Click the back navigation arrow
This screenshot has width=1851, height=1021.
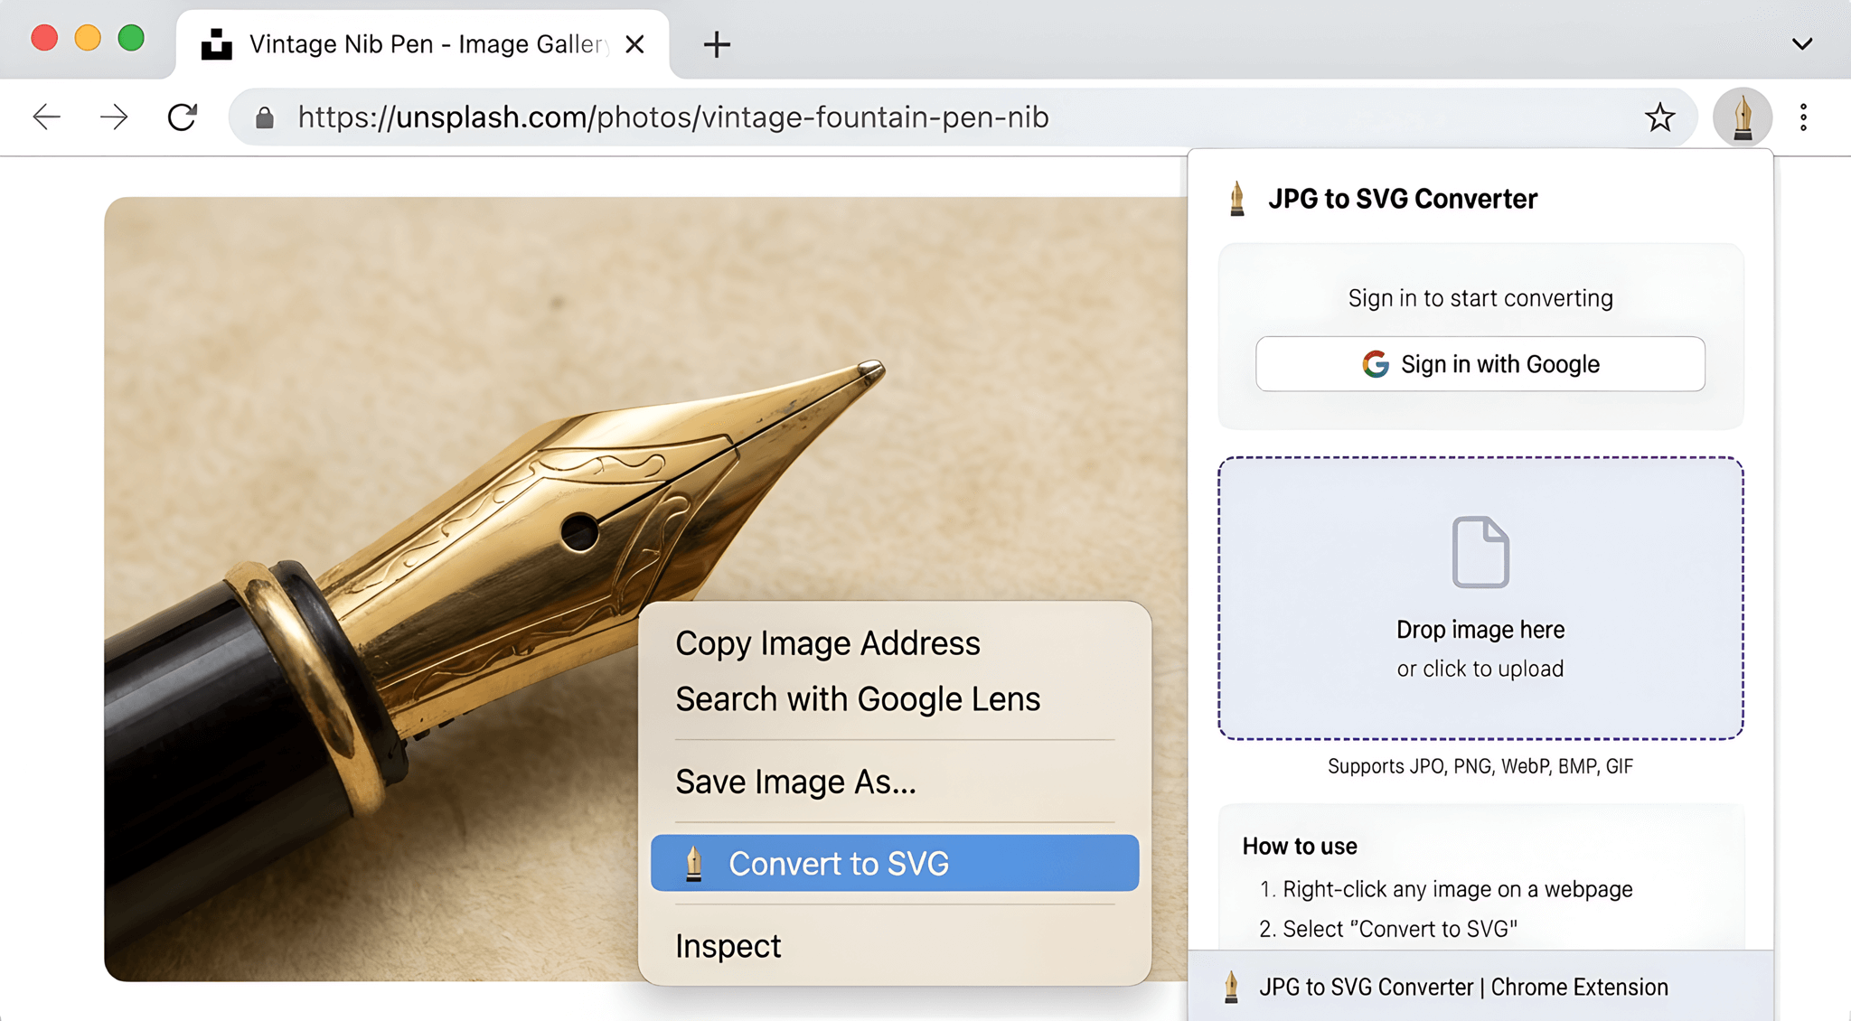(x=46, y=117)
